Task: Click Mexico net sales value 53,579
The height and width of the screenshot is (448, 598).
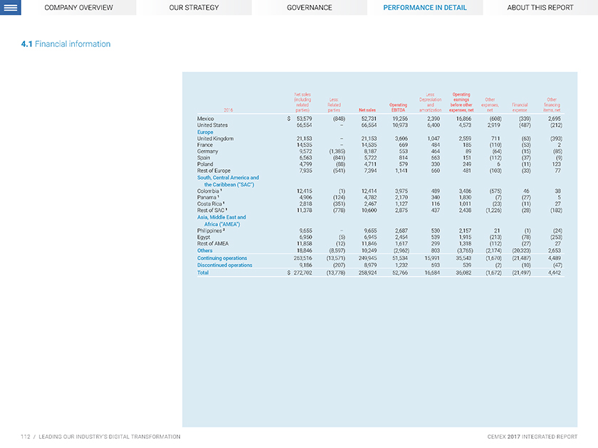Action: click(x=304, y=119)
